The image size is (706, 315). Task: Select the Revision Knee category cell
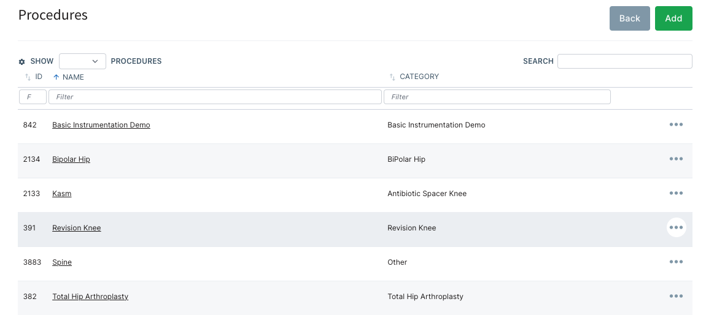coord(411,228)
